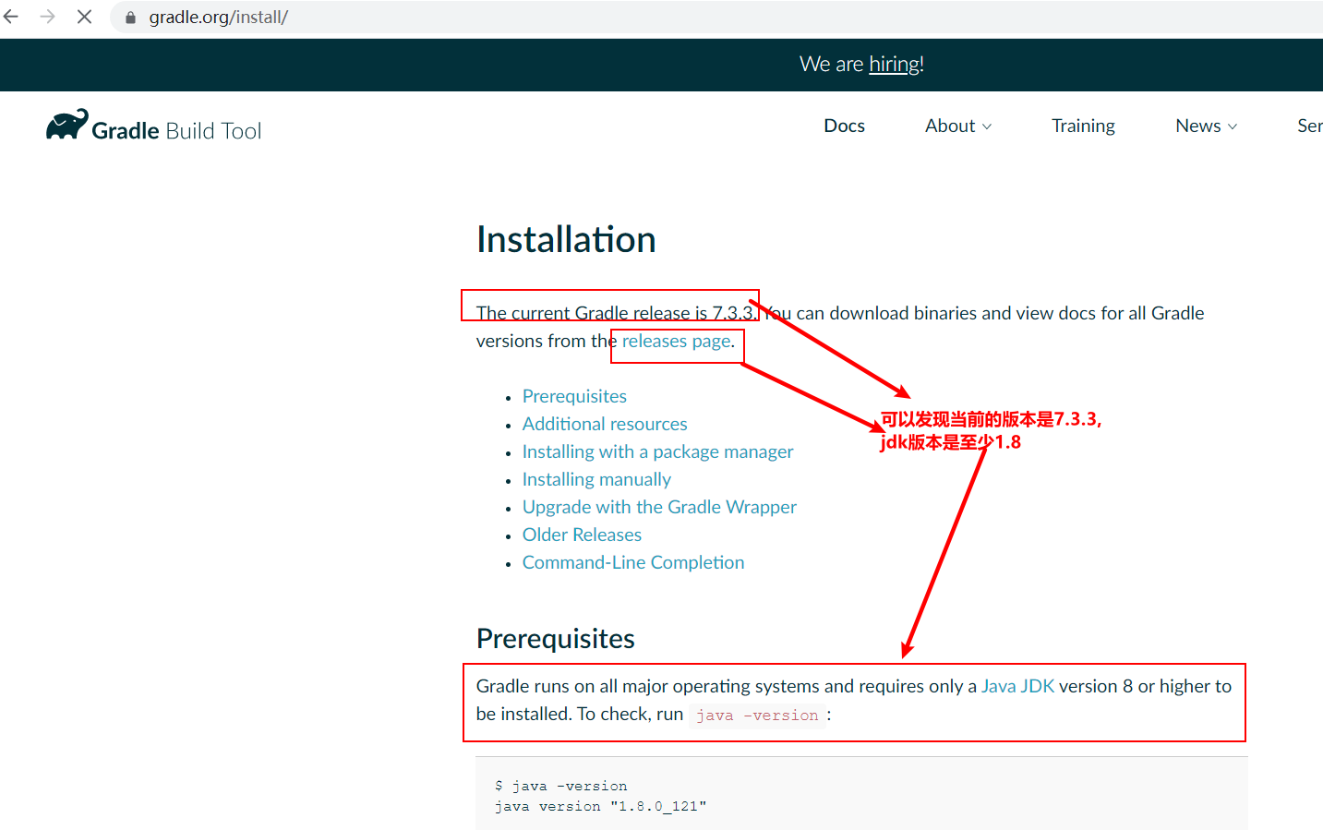
Task: Go forward to the next page
Action: point(47,17)
